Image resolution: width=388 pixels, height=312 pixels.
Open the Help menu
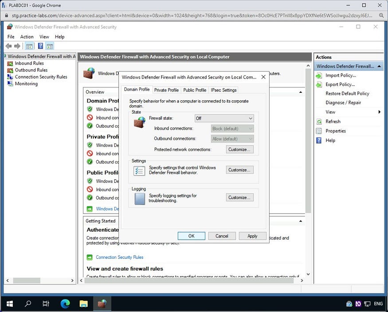pos(59,37)
